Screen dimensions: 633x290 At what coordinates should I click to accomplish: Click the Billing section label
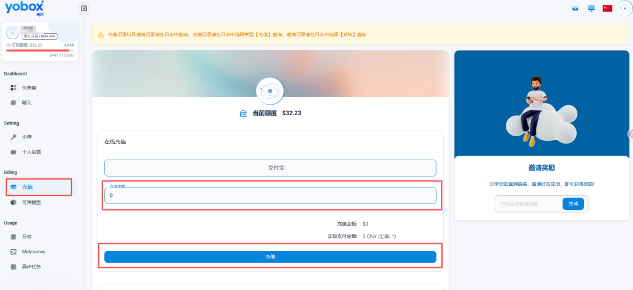coord(11,172)
